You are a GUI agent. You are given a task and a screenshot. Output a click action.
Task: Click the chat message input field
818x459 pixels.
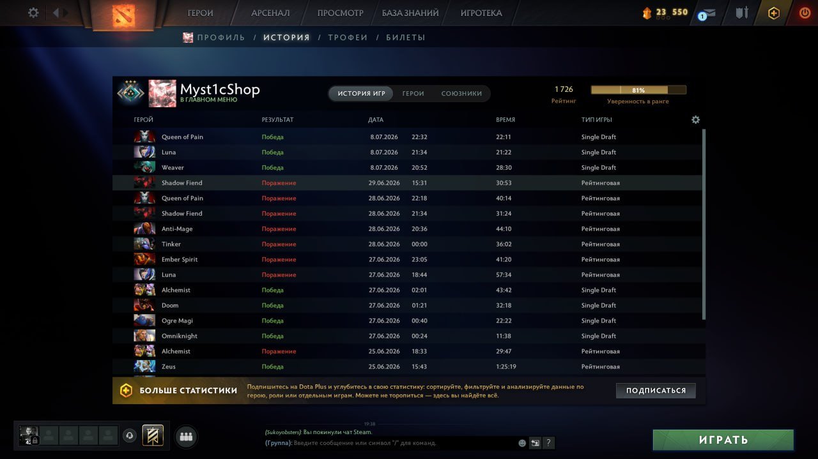click(403, 442)
